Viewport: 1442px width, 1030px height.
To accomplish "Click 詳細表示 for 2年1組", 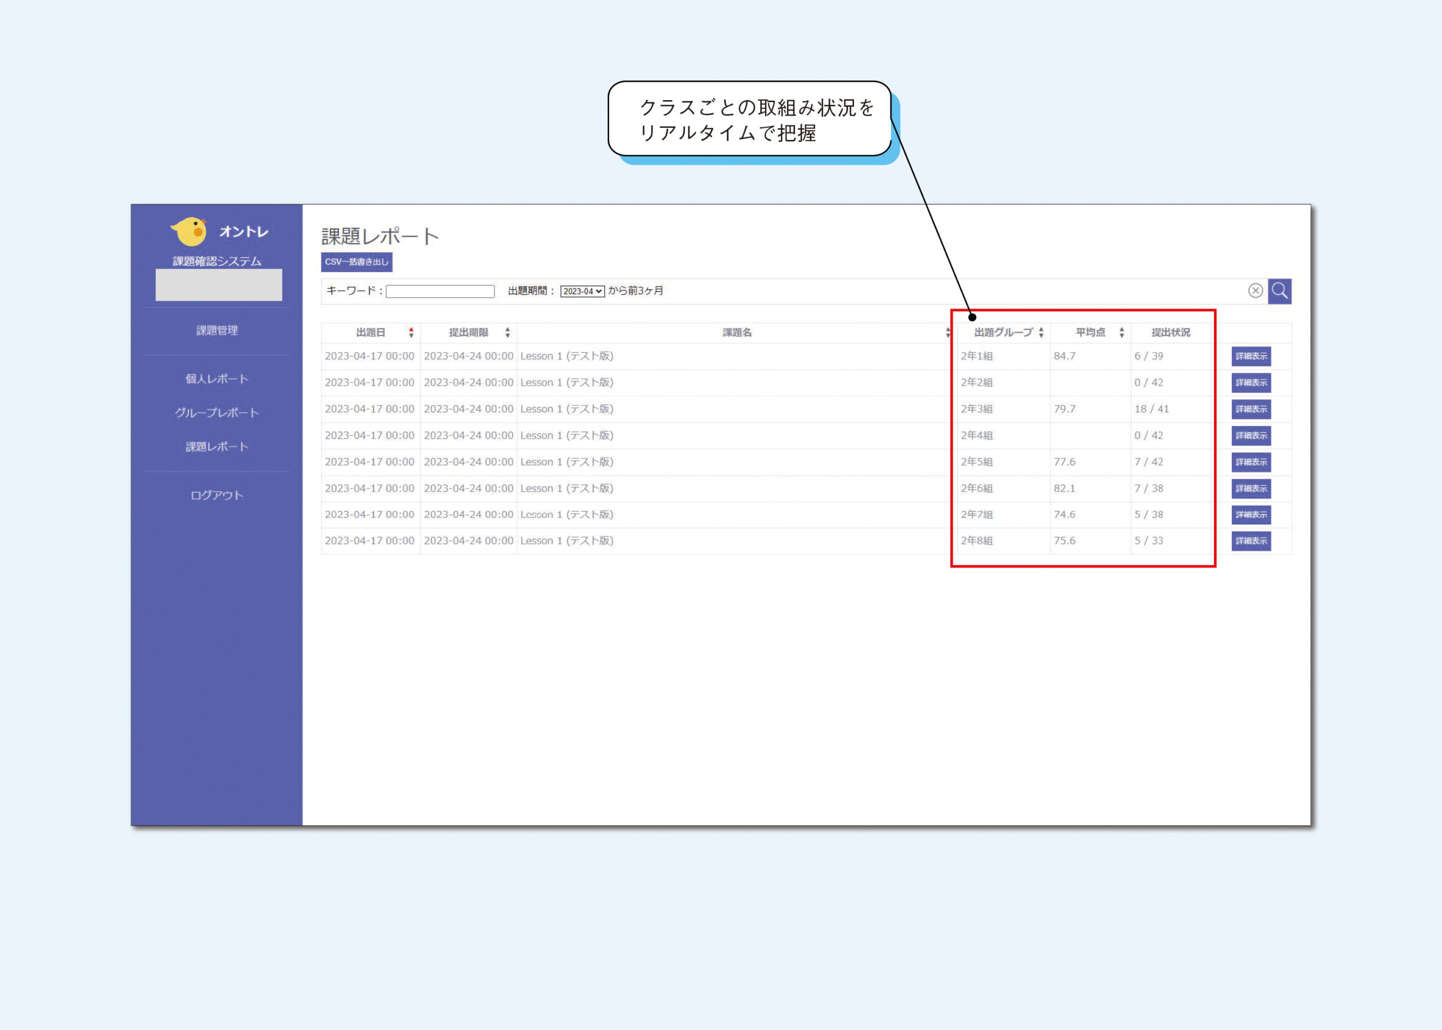I will (1251, 356).
